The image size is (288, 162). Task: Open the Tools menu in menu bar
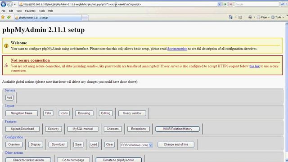coord(42,11)
